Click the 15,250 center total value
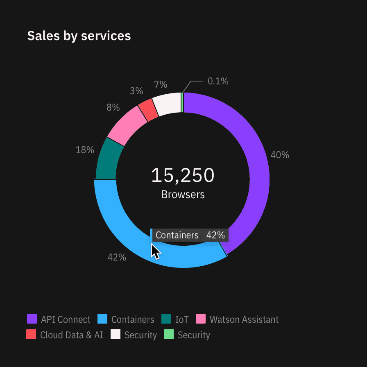The width and height of the screenshot is (367, 367). point(183,175)
